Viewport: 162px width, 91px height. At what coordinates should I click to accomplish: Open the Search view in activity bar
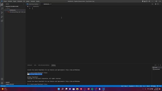coord(2,9)
